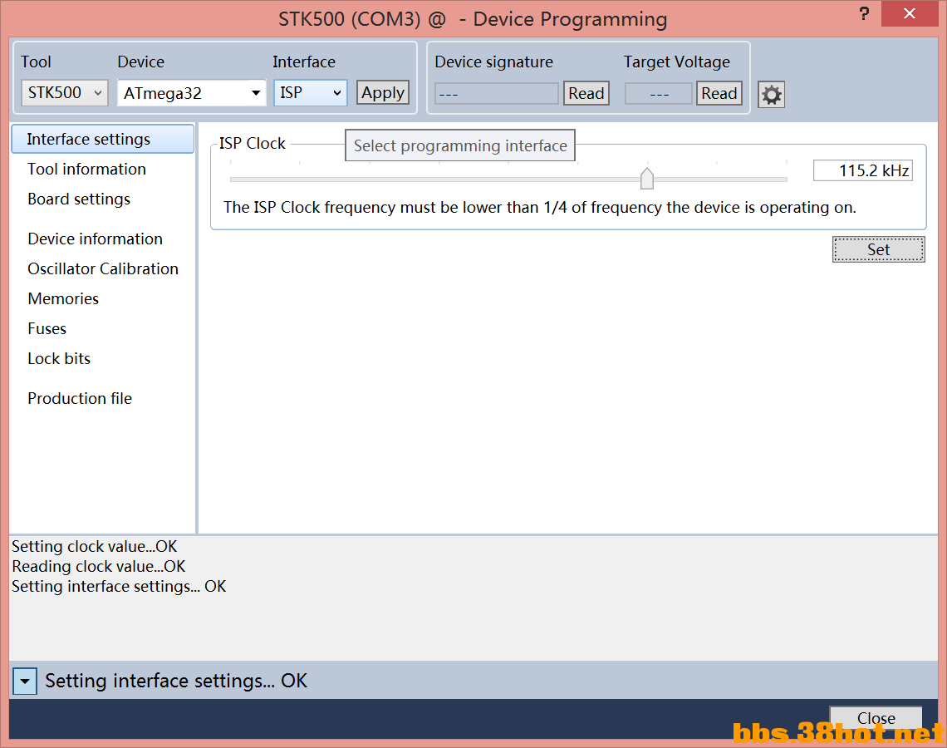This screenshot has height=748, width=947.
Task: Click the help question mark icon
Action: click(x=864, y=14)
